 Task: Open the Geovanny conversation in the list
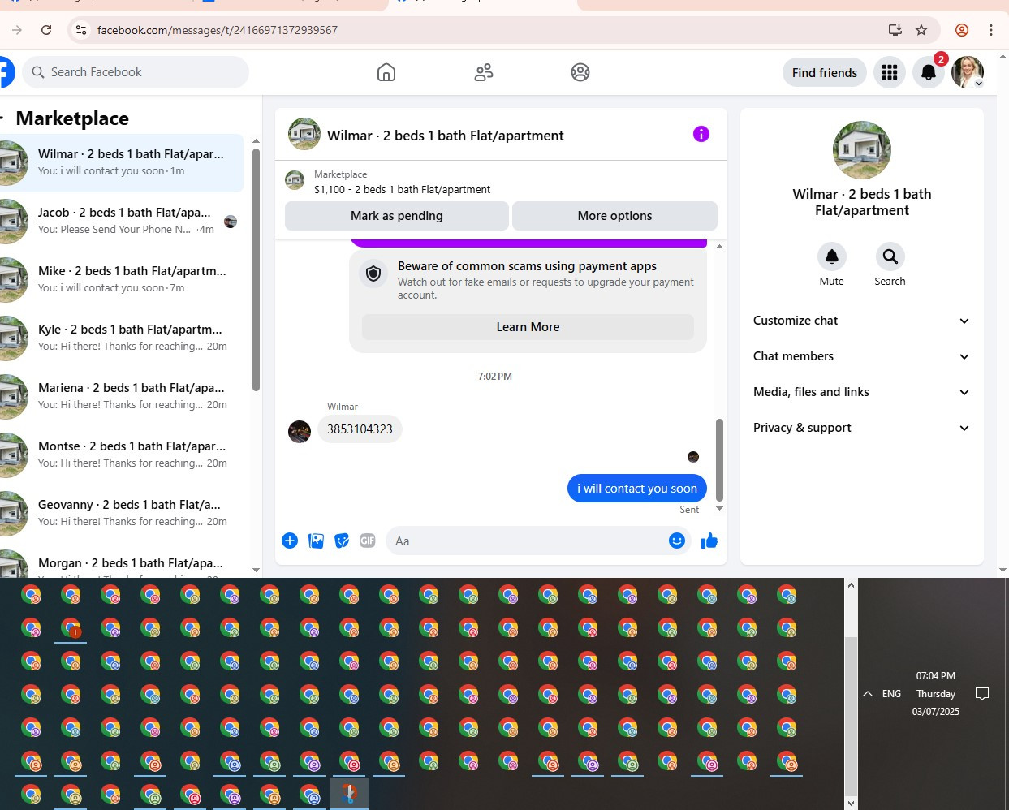122,513
